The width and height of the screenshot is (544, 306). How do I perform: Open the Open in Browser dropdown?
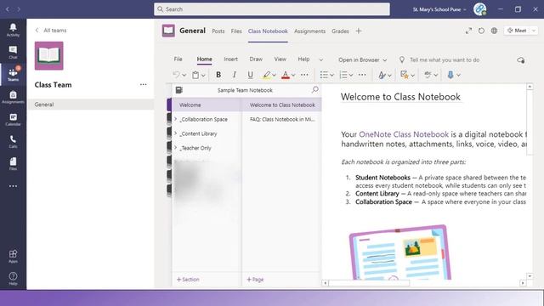363,59
